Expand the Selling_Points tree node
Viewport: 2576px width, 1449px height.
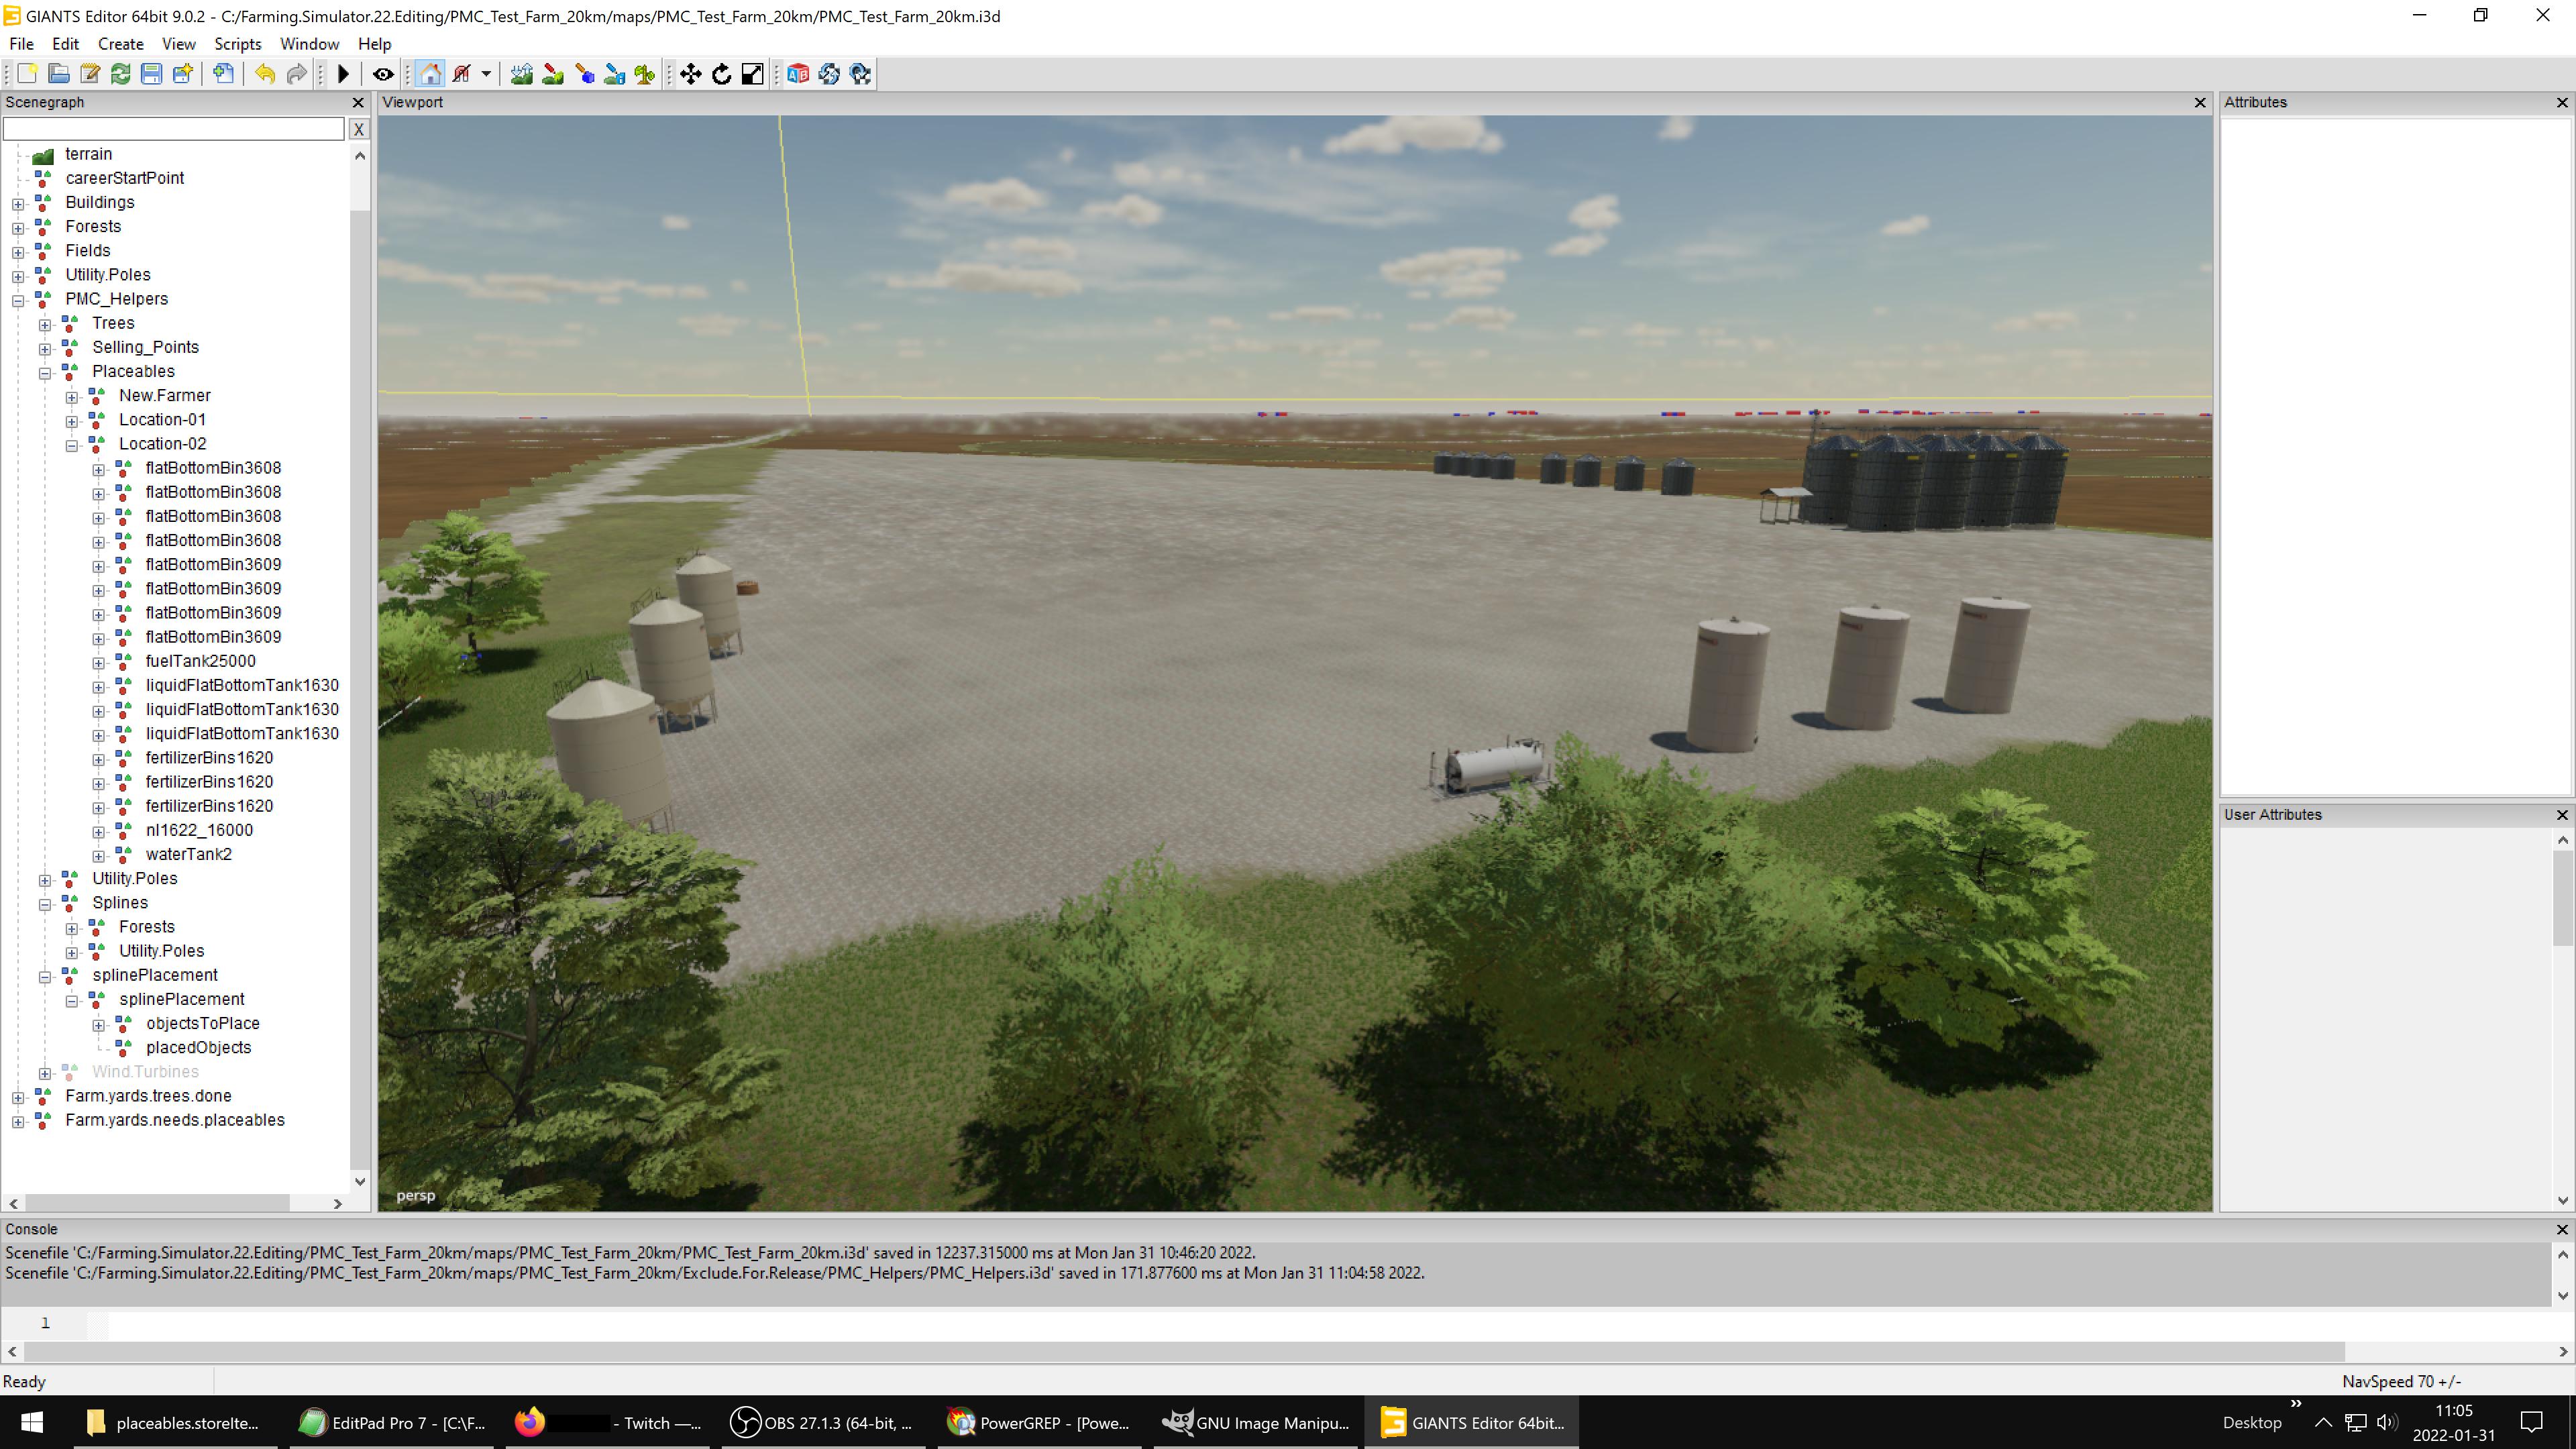click(45, 349)
